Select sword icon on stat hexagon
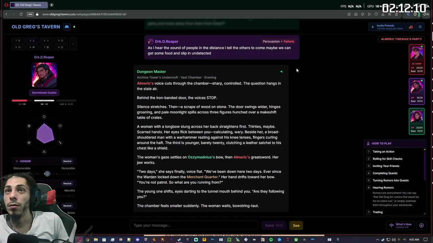433x243 pixels. coord(60,142)
